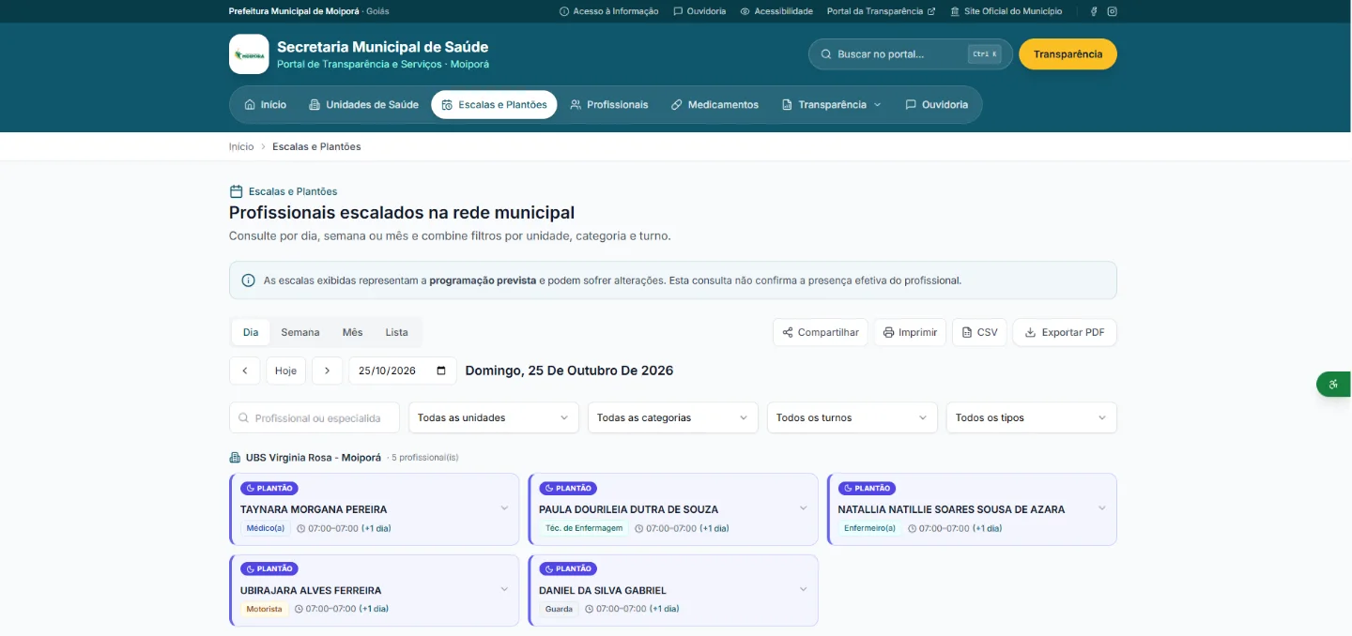
Task: Expand Taynara Morgana Pereira card chevron
Action: pos(504,508)
